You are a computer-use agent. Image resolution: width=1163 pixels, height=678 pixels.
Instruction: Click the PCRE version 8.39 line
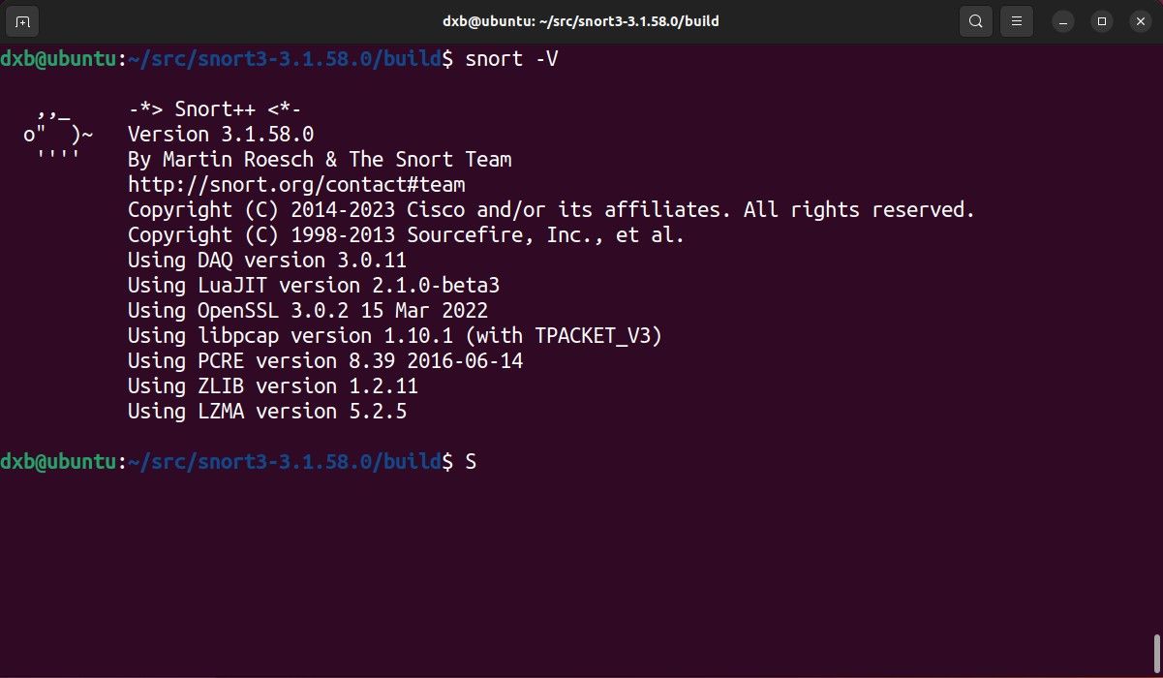click(325, 360)
